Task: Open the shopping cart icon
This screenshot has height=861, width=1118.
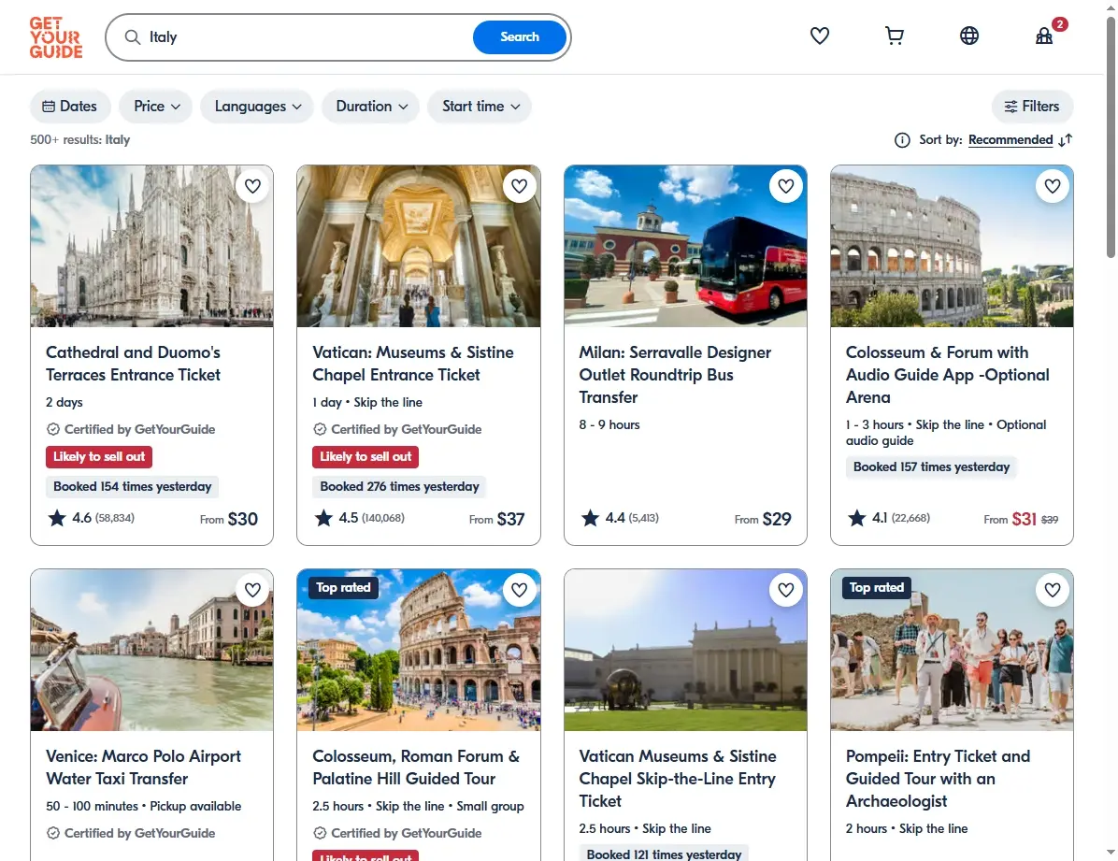Action: (894, 36)
